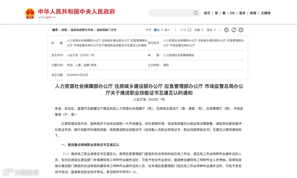
Task: Click source 人力资源社会保障部网站
Action: [x=179, y=55]
